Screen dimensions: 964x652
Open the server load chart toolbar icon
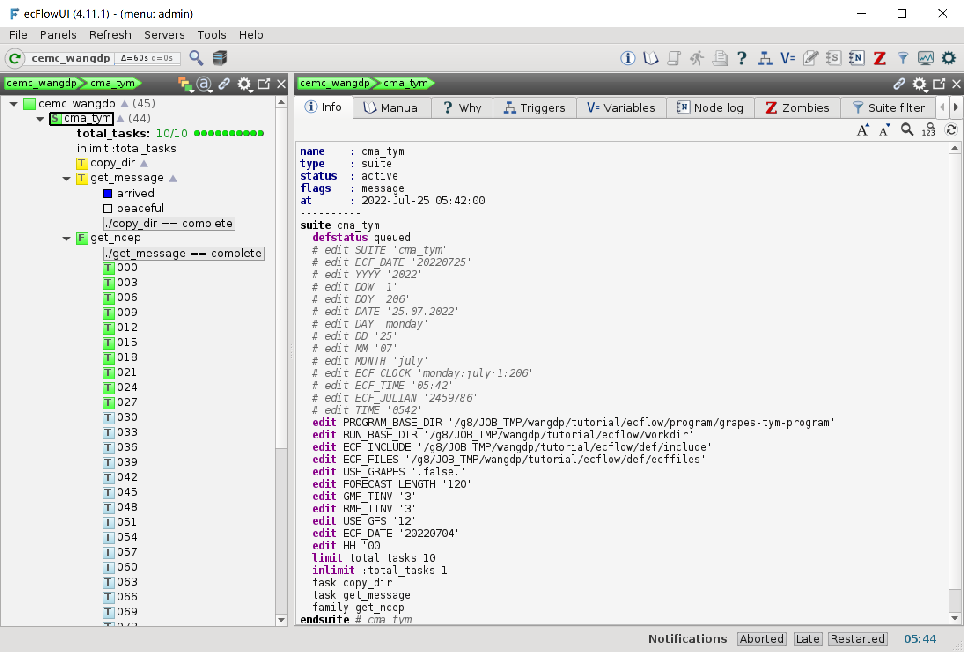coord(925,58)
